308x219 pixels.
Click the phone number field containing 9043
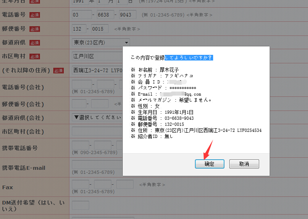[128, 15]
